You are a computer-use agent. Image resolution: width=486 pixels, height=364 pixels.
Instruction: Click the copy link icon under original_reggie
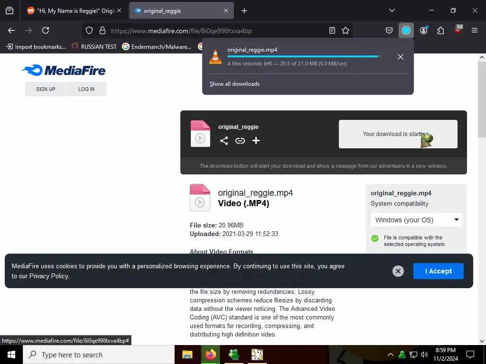click(x=240, y=141)
